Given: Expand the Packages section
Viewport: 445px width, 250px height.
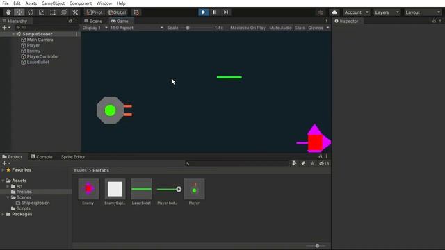Looking at the screenshot, I should 3,214.
